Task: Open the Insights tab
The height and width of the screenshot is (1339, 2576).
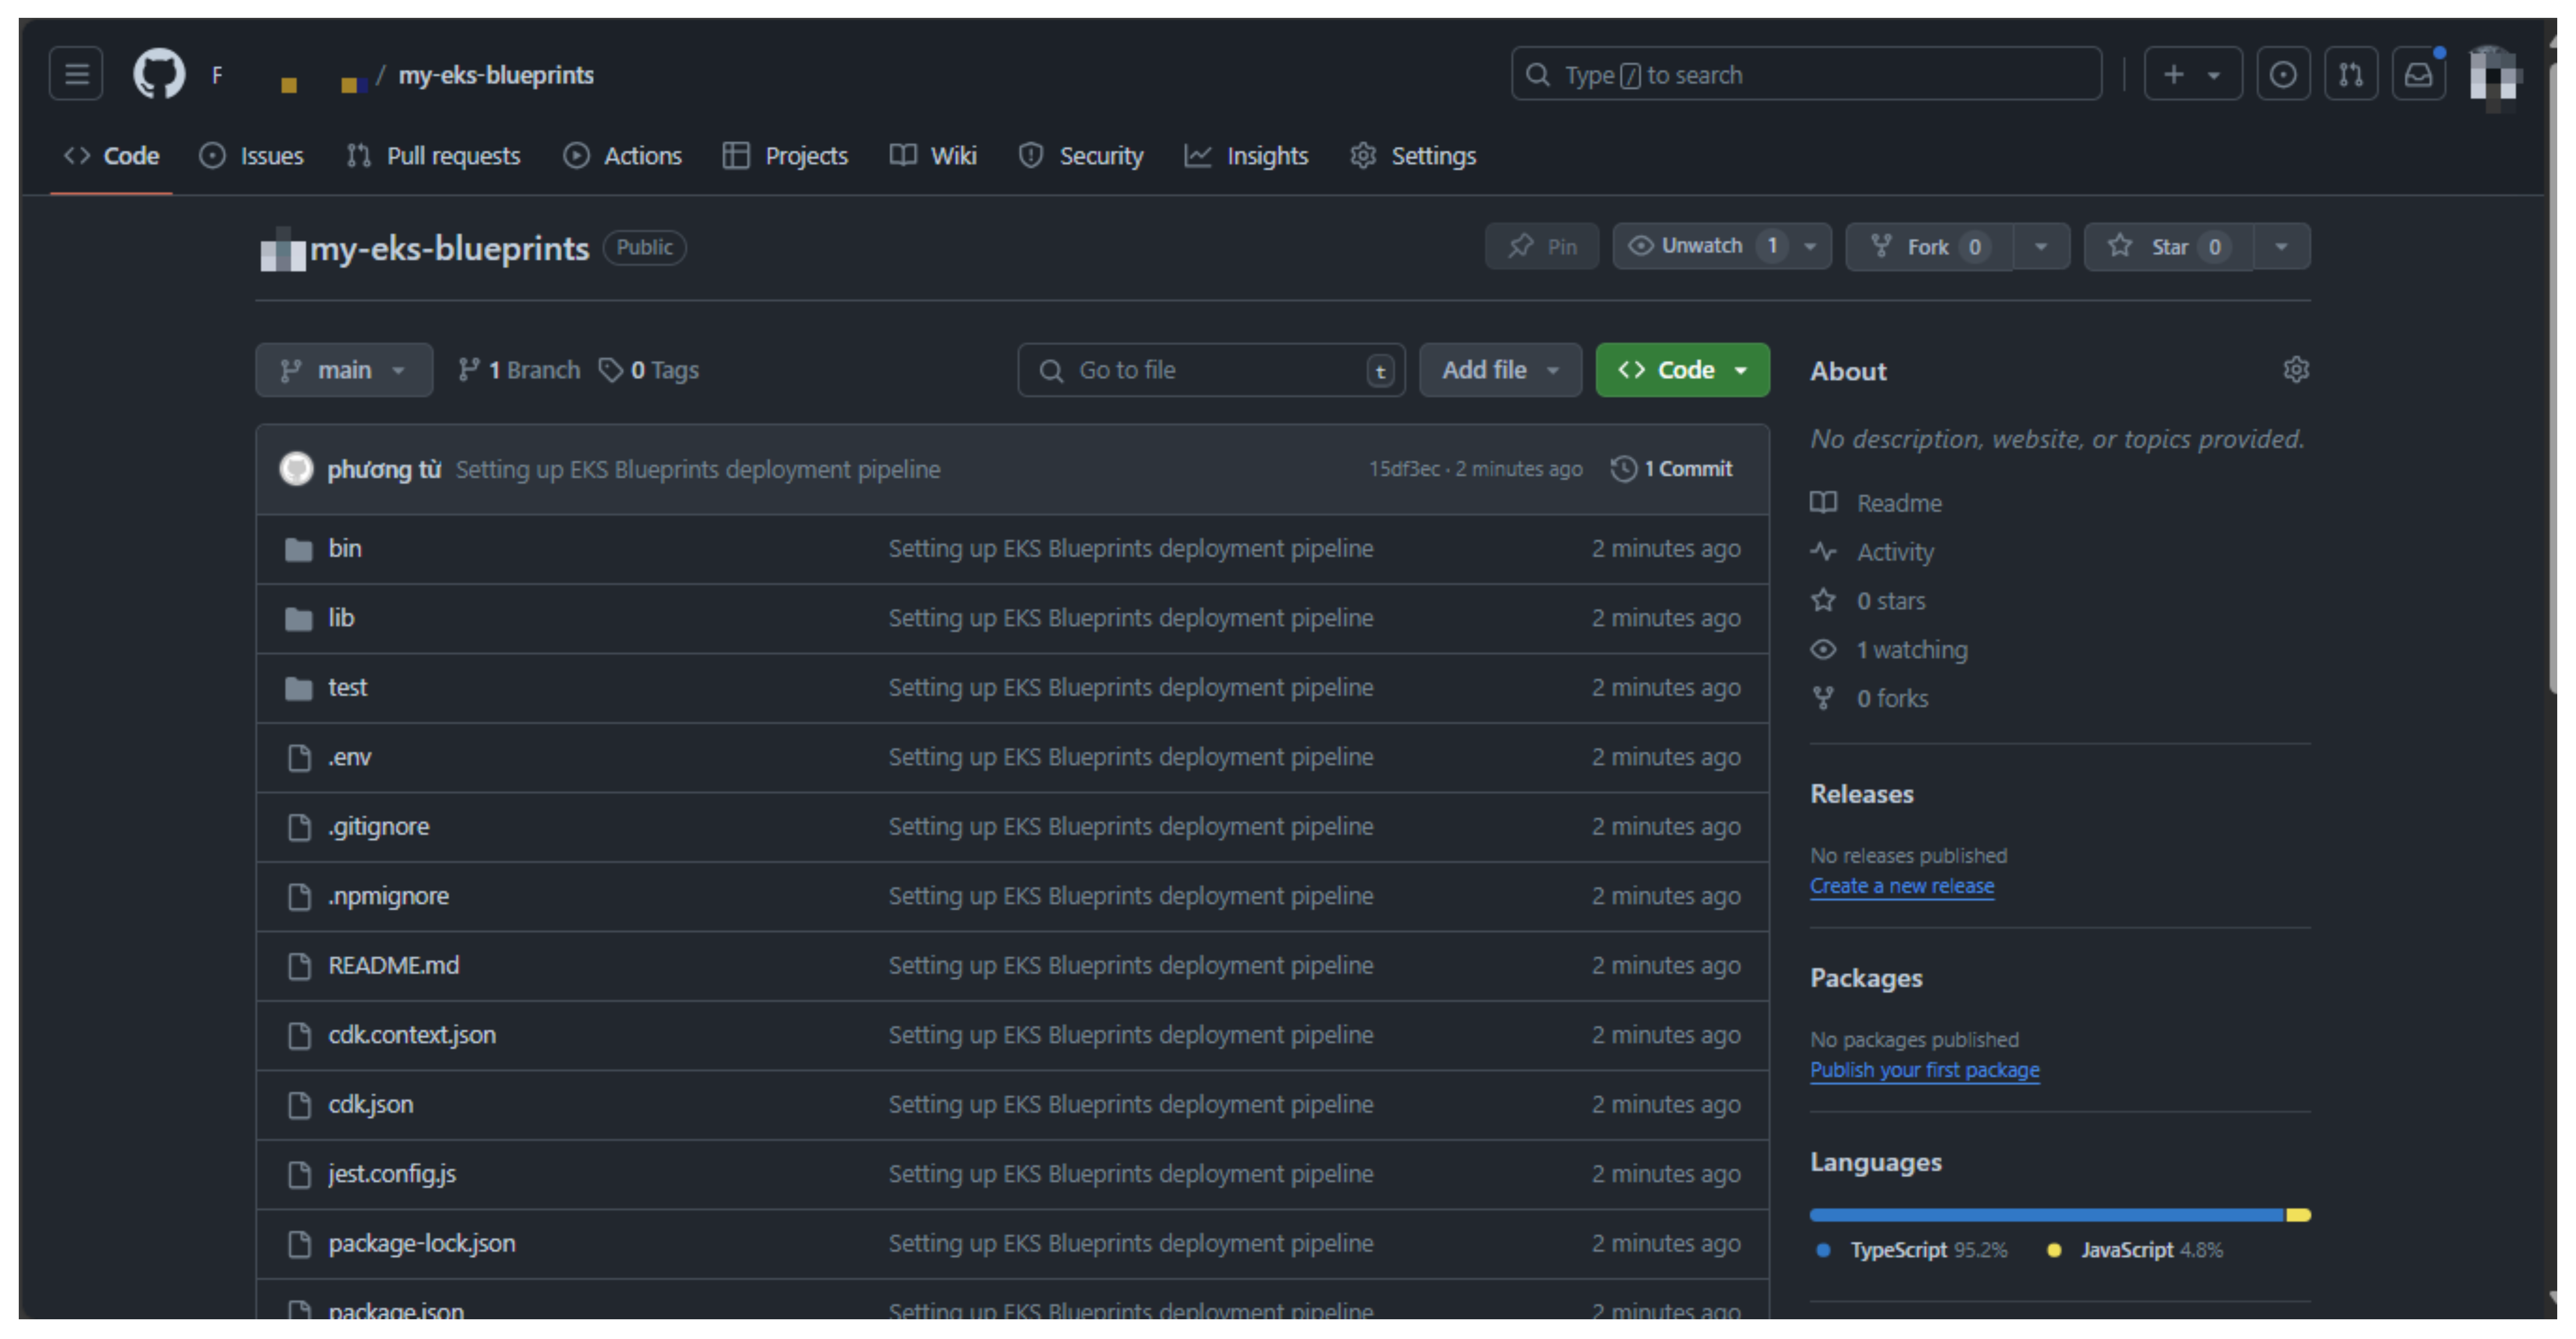Action: [1246, 156]
